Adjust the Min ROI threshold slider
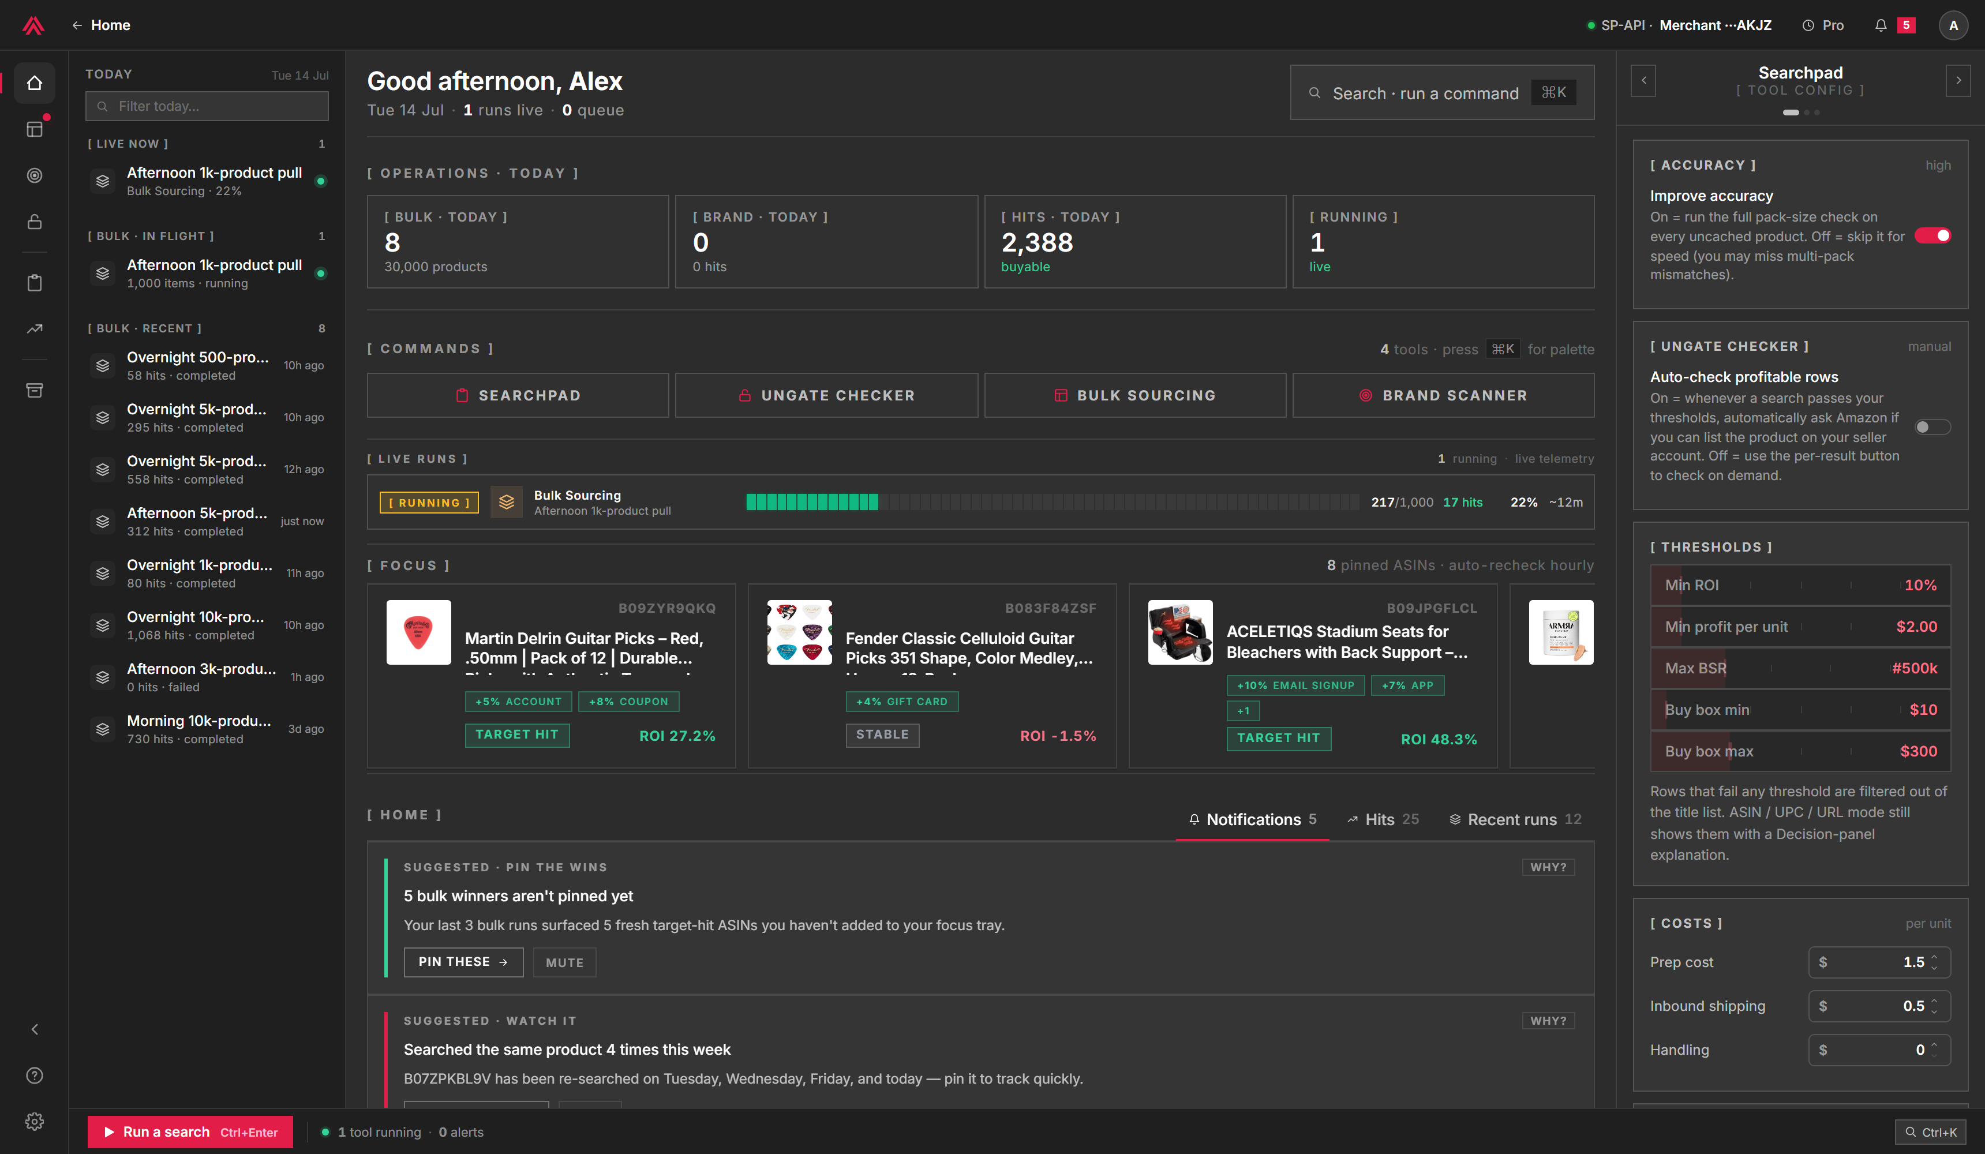Viewport: 1985px width, 1154px height. pyautogui.click(x=1801, y=585)
